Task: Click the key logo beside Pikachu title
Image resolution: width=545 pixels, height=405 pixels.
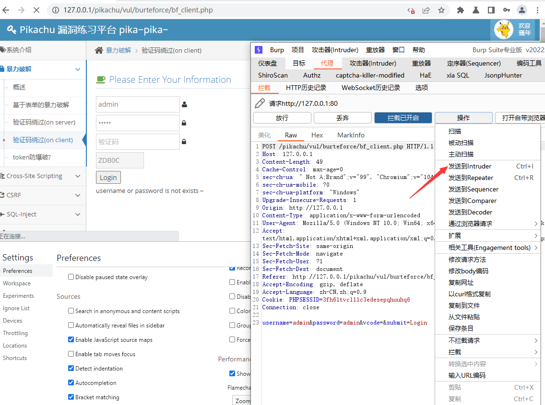Action: point(12,30)
